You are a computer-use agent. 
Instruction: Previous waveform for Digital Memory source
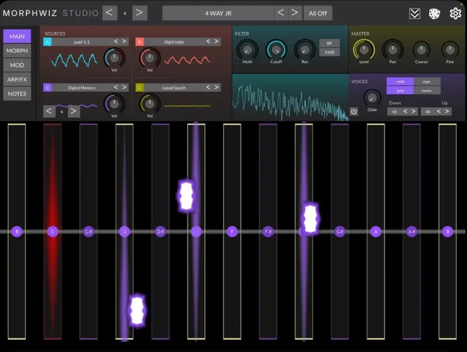point(116,87)
